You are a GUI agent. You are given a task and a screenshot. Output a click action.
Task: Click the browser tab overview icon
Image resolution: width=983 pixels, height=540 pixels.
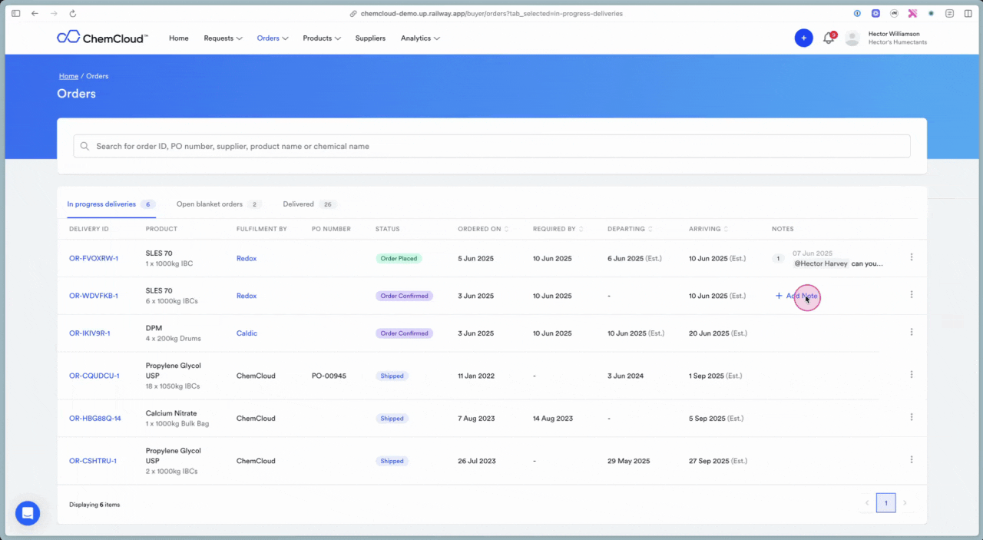[950, 13]
